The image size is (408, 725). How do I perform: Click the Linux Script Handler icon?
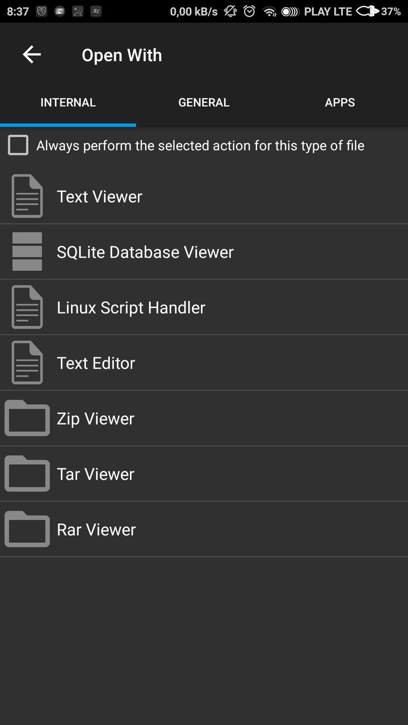tap(27, 307)
